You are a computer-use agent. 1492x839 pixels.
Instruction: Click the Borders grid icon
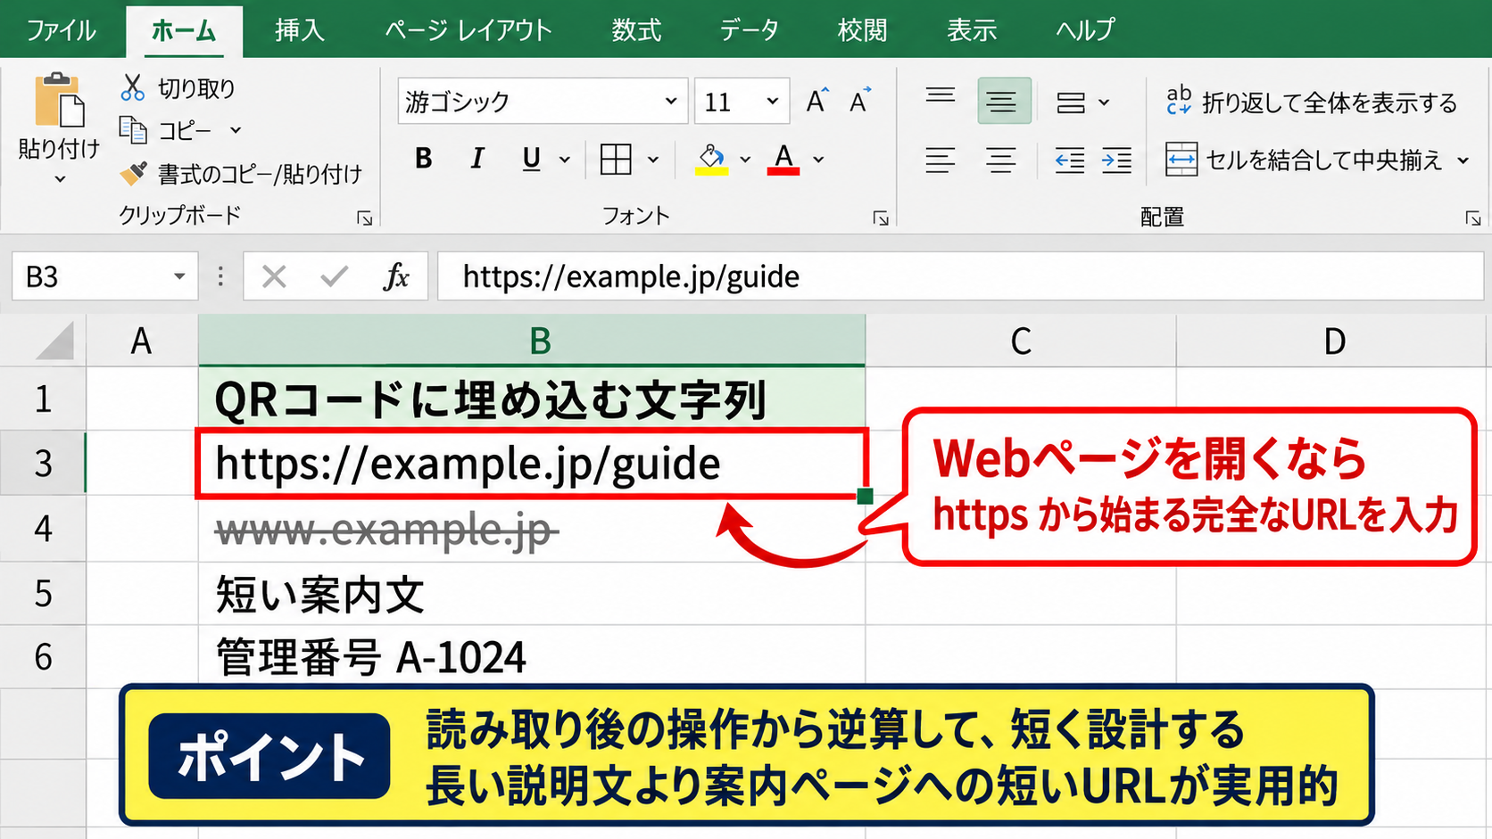pos(616,160)
